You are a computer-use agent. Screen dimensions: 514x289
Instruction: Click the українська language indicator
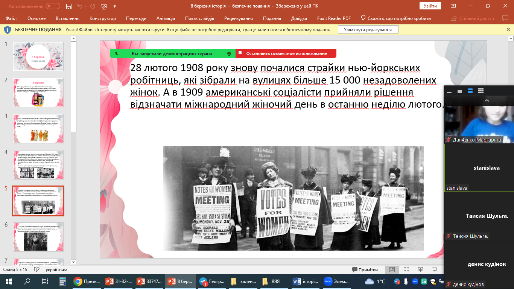[56, 270]
